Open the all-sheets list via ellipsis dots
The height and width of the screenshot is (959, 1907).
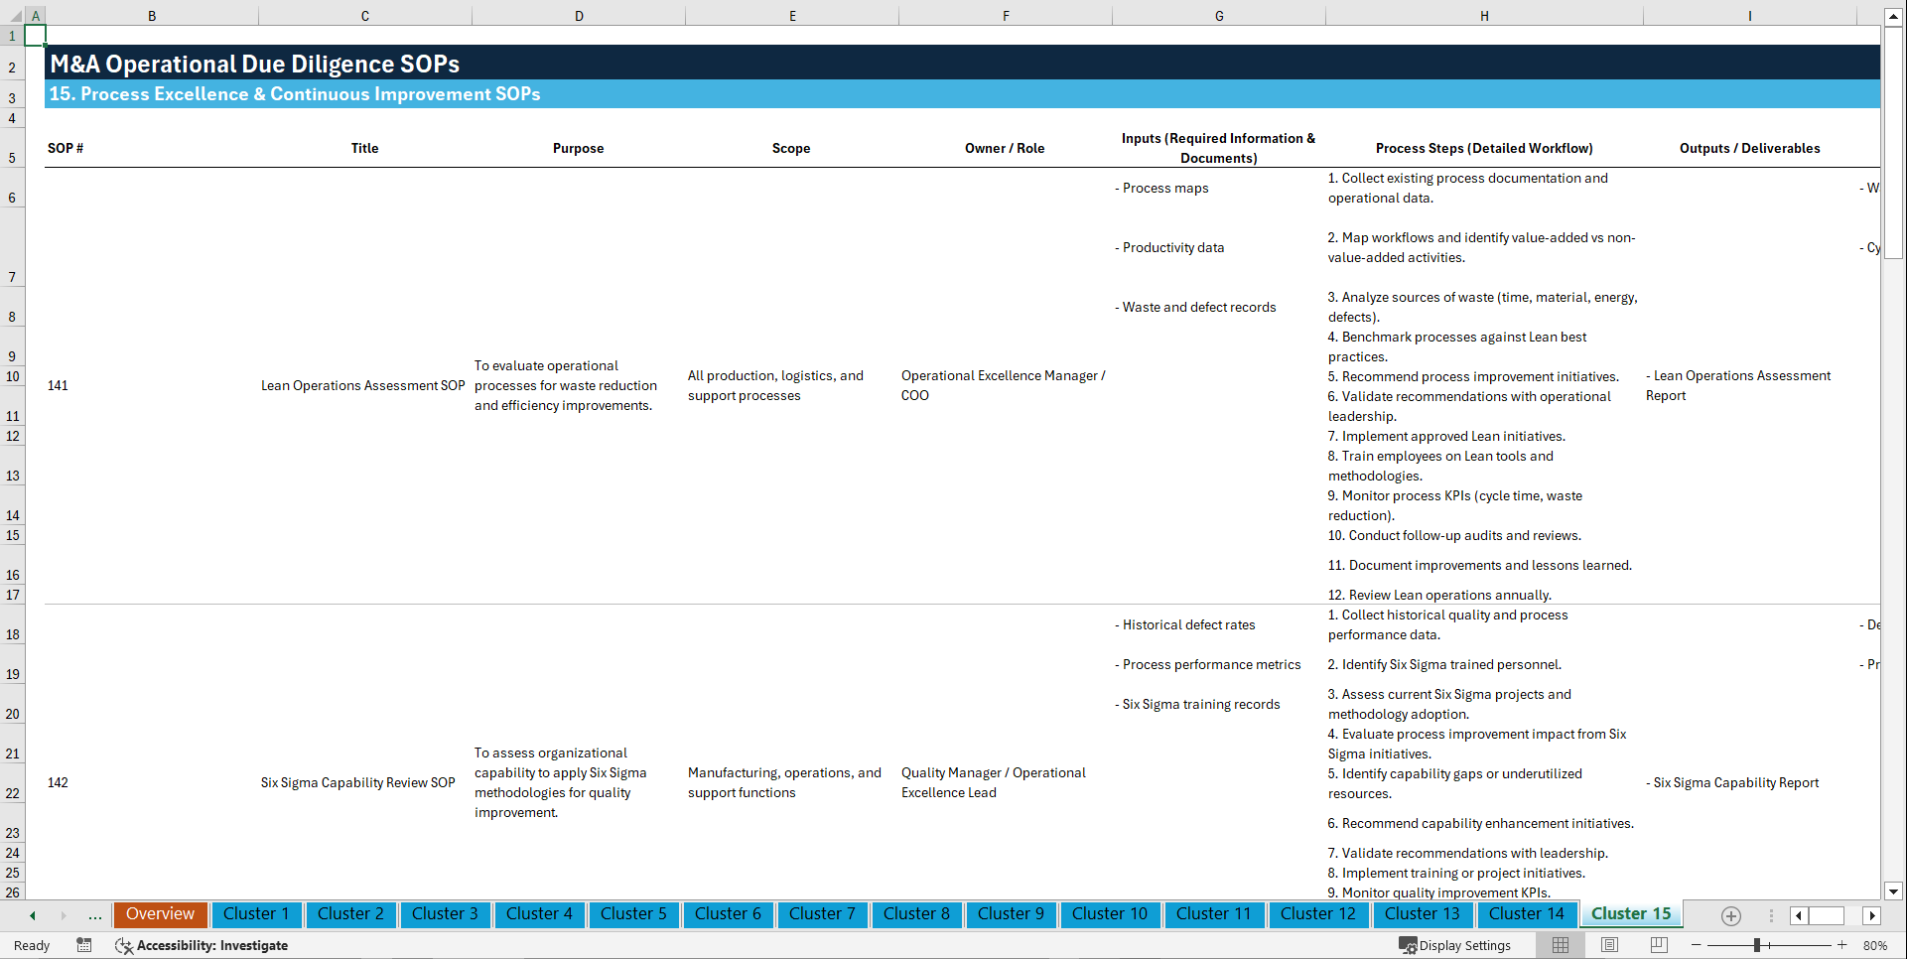click(95, 914)
